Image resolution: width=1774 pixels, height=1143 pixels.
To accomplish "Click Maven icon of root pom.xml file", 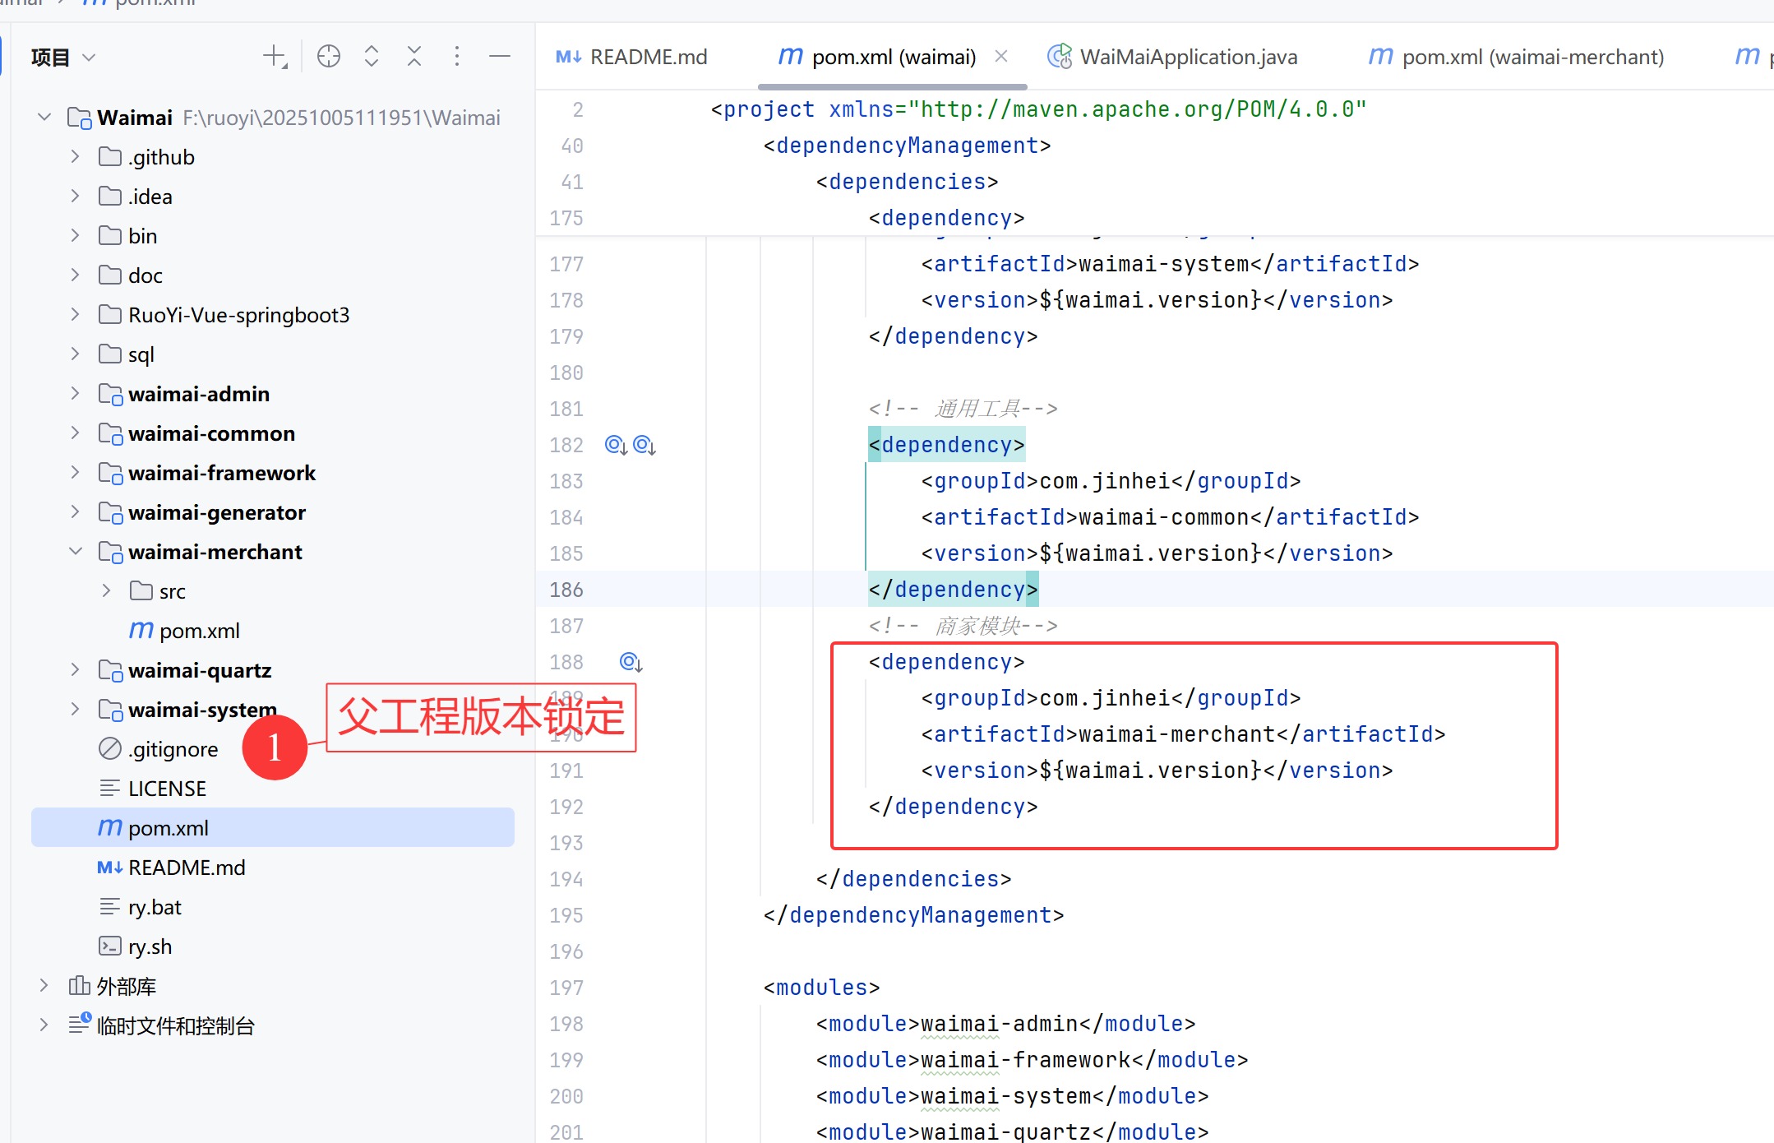I will (109, 827).
